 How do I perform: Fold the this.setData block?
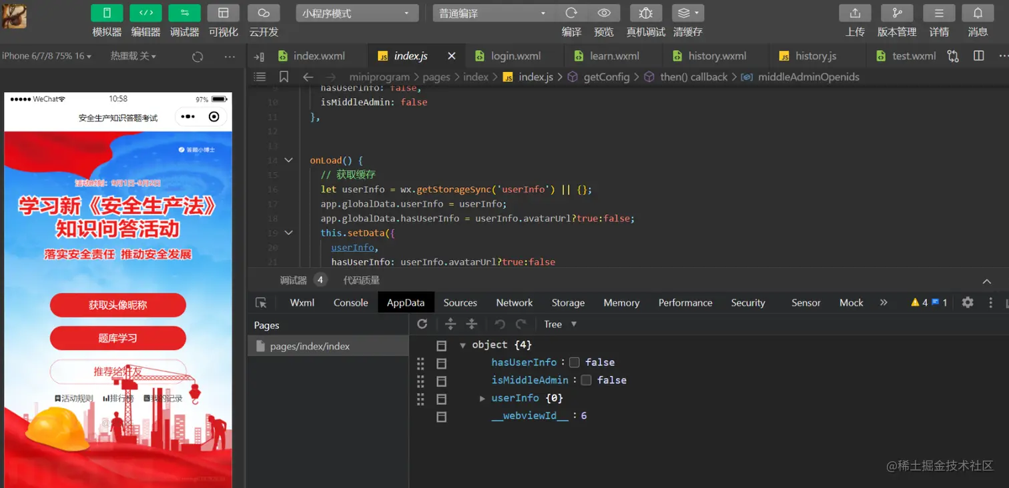(288, 233)
